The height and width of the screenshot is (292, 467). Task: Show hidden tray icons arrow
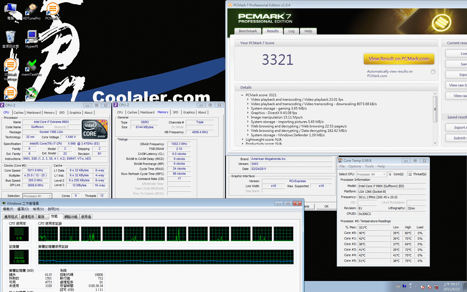416,287
